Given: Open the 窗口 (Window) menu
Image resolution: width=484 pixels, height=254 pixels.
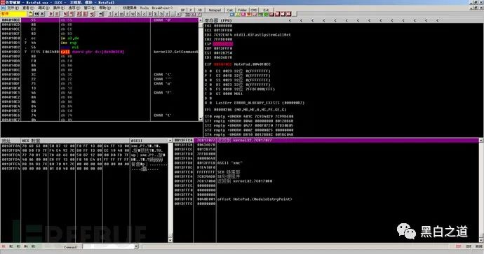Looking at the screenshot, I should [x=90, y=8].
